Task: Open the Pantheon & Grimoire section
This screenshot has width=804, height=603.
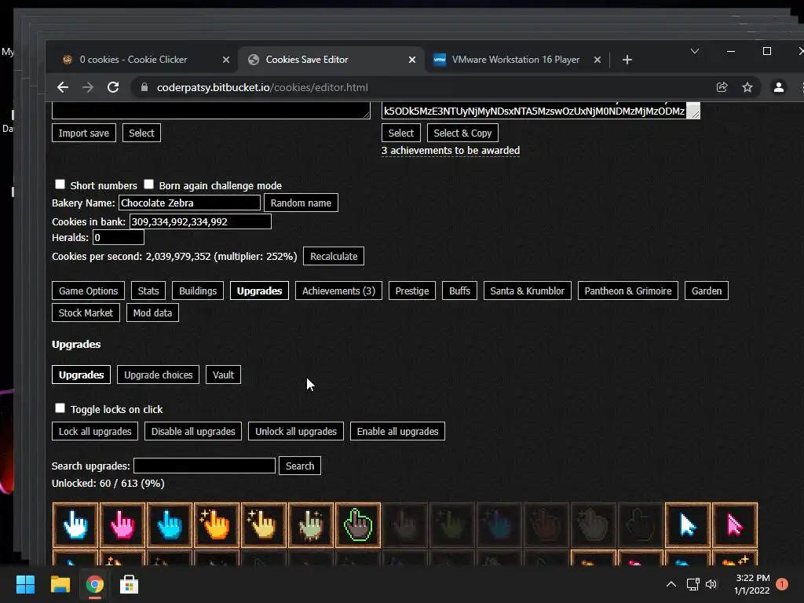Action: coord(628,291)
